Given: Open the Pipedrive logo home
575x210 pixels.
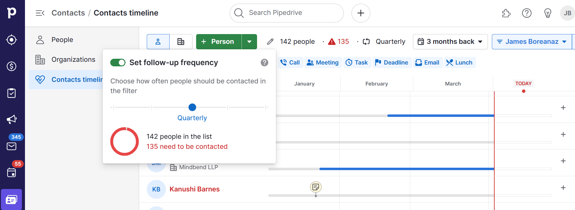Looking at the screenshot, I should (12, 12).
